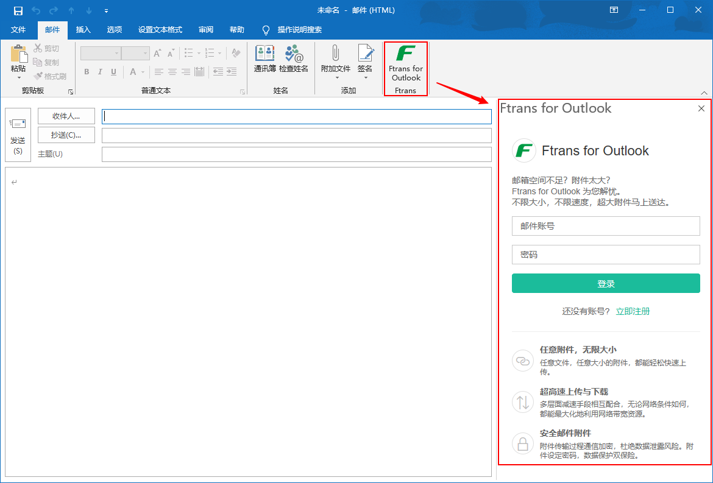Click the 操作说明搜索 search box
This screenshot has height=483, width=713.
click(300, 29)
